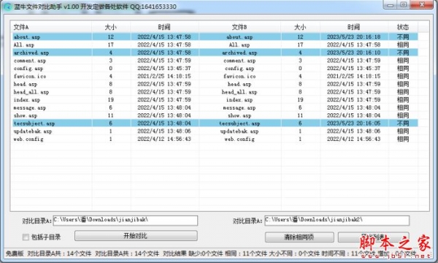Viewport: 438px width, 263px height.
Task: Select comment.asp in the 文件A column
Action: point(30,61)
